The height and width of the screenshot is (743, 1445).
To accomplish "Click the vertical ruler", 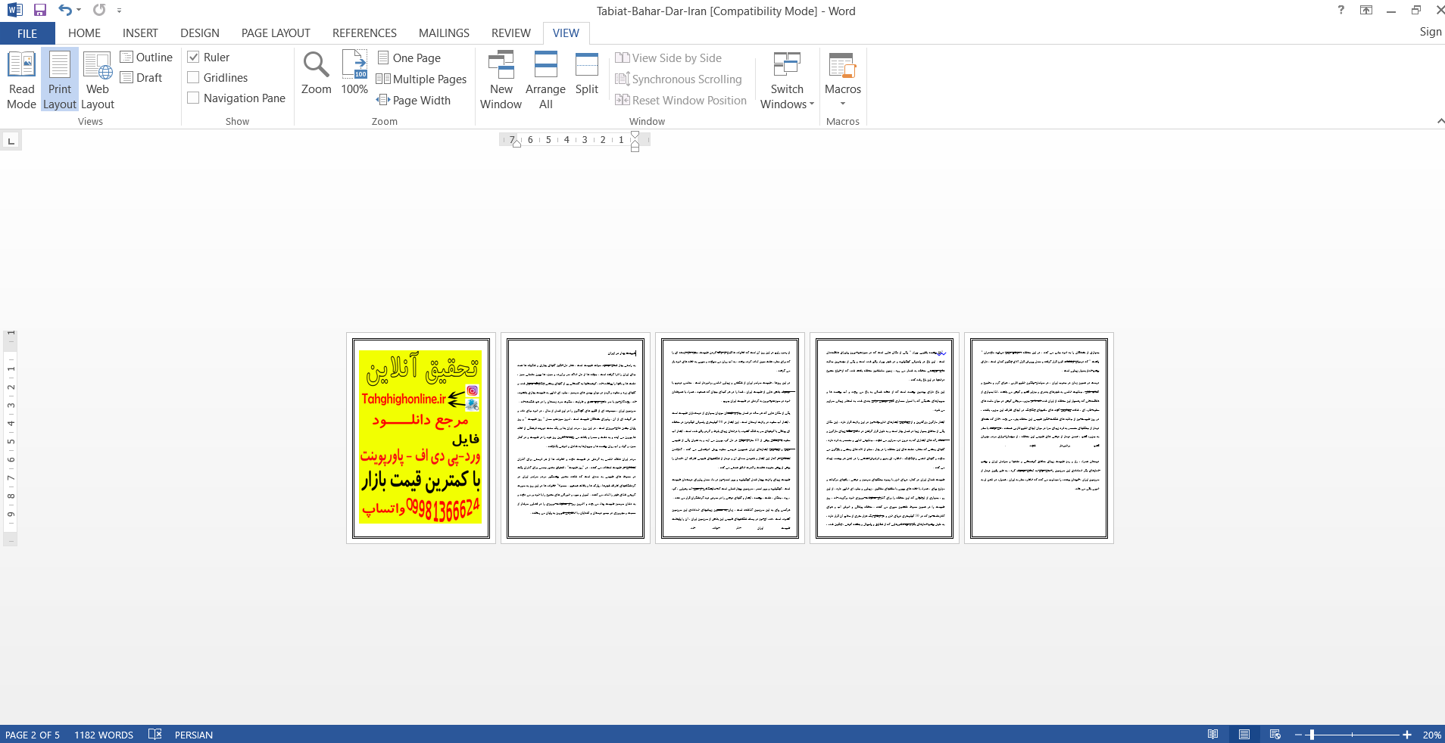I will [x=11, y=437].
